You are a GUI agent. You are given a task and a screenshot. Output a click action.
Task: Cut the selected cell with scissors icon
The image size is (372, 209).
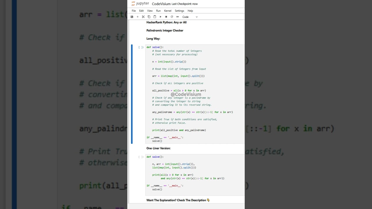point(143,17)
